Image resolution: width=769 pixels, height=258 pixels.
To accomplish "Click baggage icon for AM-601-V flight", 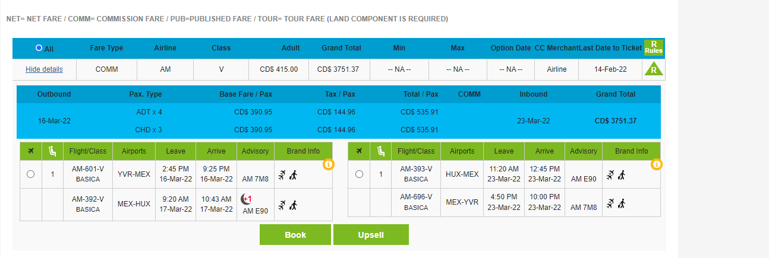I will (292, 174).
